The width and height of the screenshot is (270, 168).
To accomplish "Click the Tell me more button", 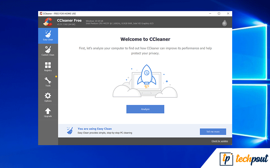I will [213, 132].
